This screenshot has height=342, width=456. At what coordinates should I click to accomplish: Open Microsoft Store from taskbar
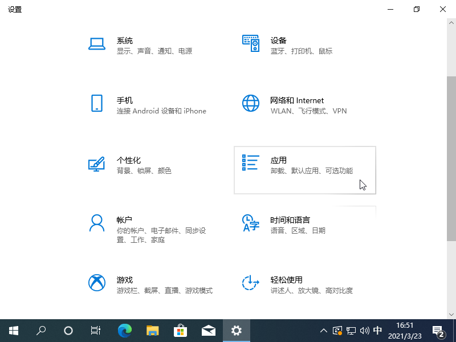180,331
